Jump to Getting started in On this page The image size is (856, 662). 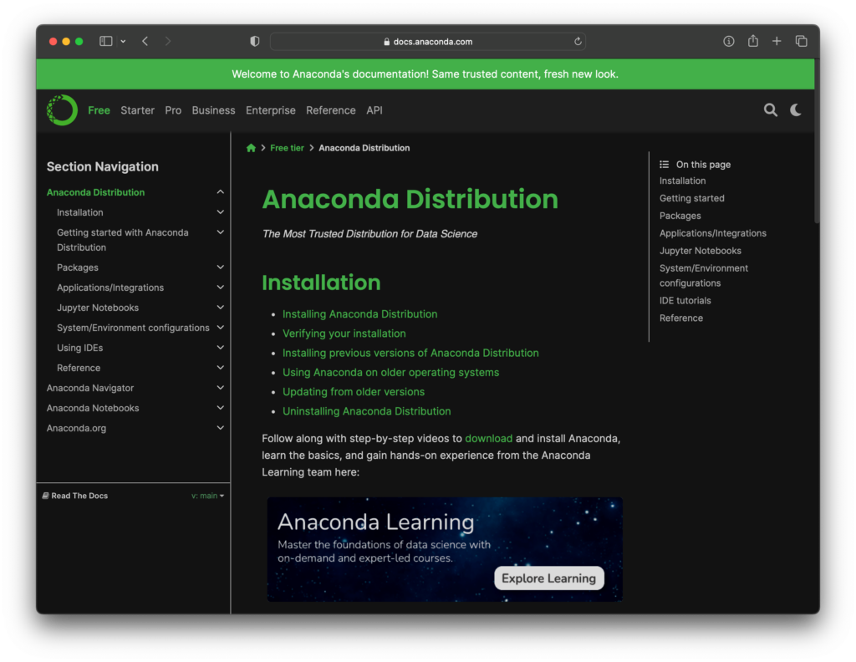tap(691, 198)
